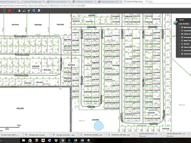Open the print map tool icon
Image resolution: width=191 pixels, height=143 pixels.
point(24,11)
